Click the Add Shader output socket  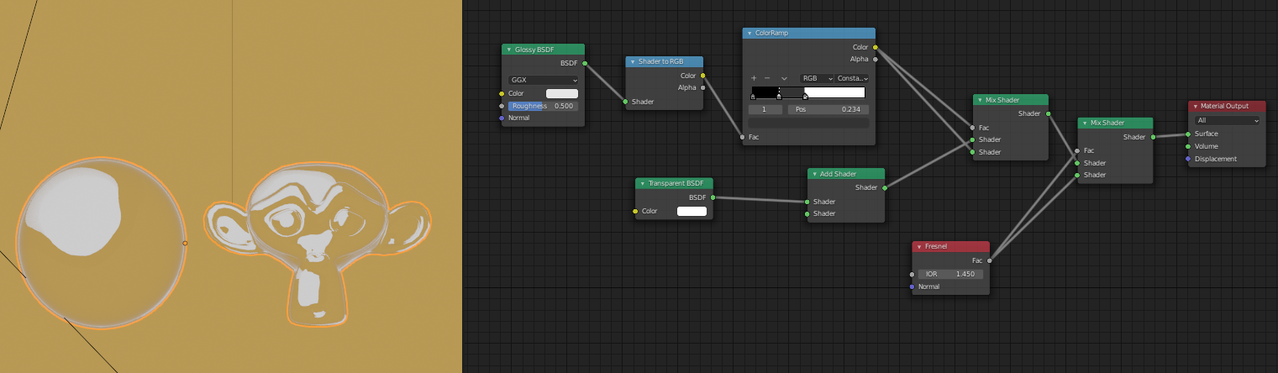tap(885, 187)
